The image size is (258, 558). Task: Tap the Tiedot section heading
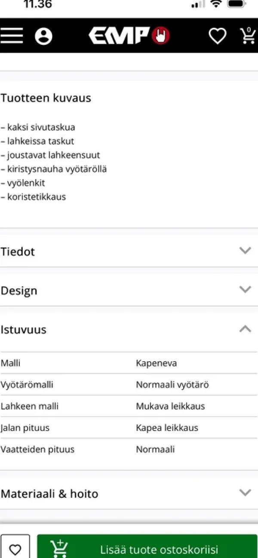click(x=18, y=251)
